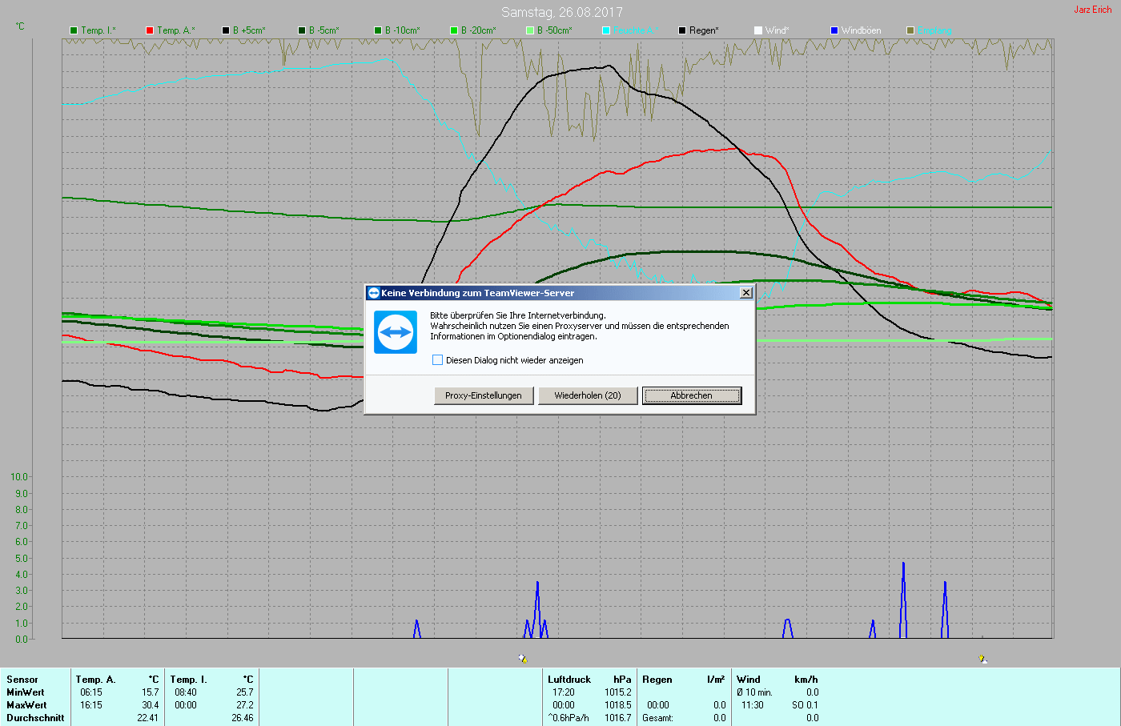Click 'Bitte überprüfen Sie Ihre Internetverbindung.' message
The image size is (1121, 726).
[x=518, y=315]
